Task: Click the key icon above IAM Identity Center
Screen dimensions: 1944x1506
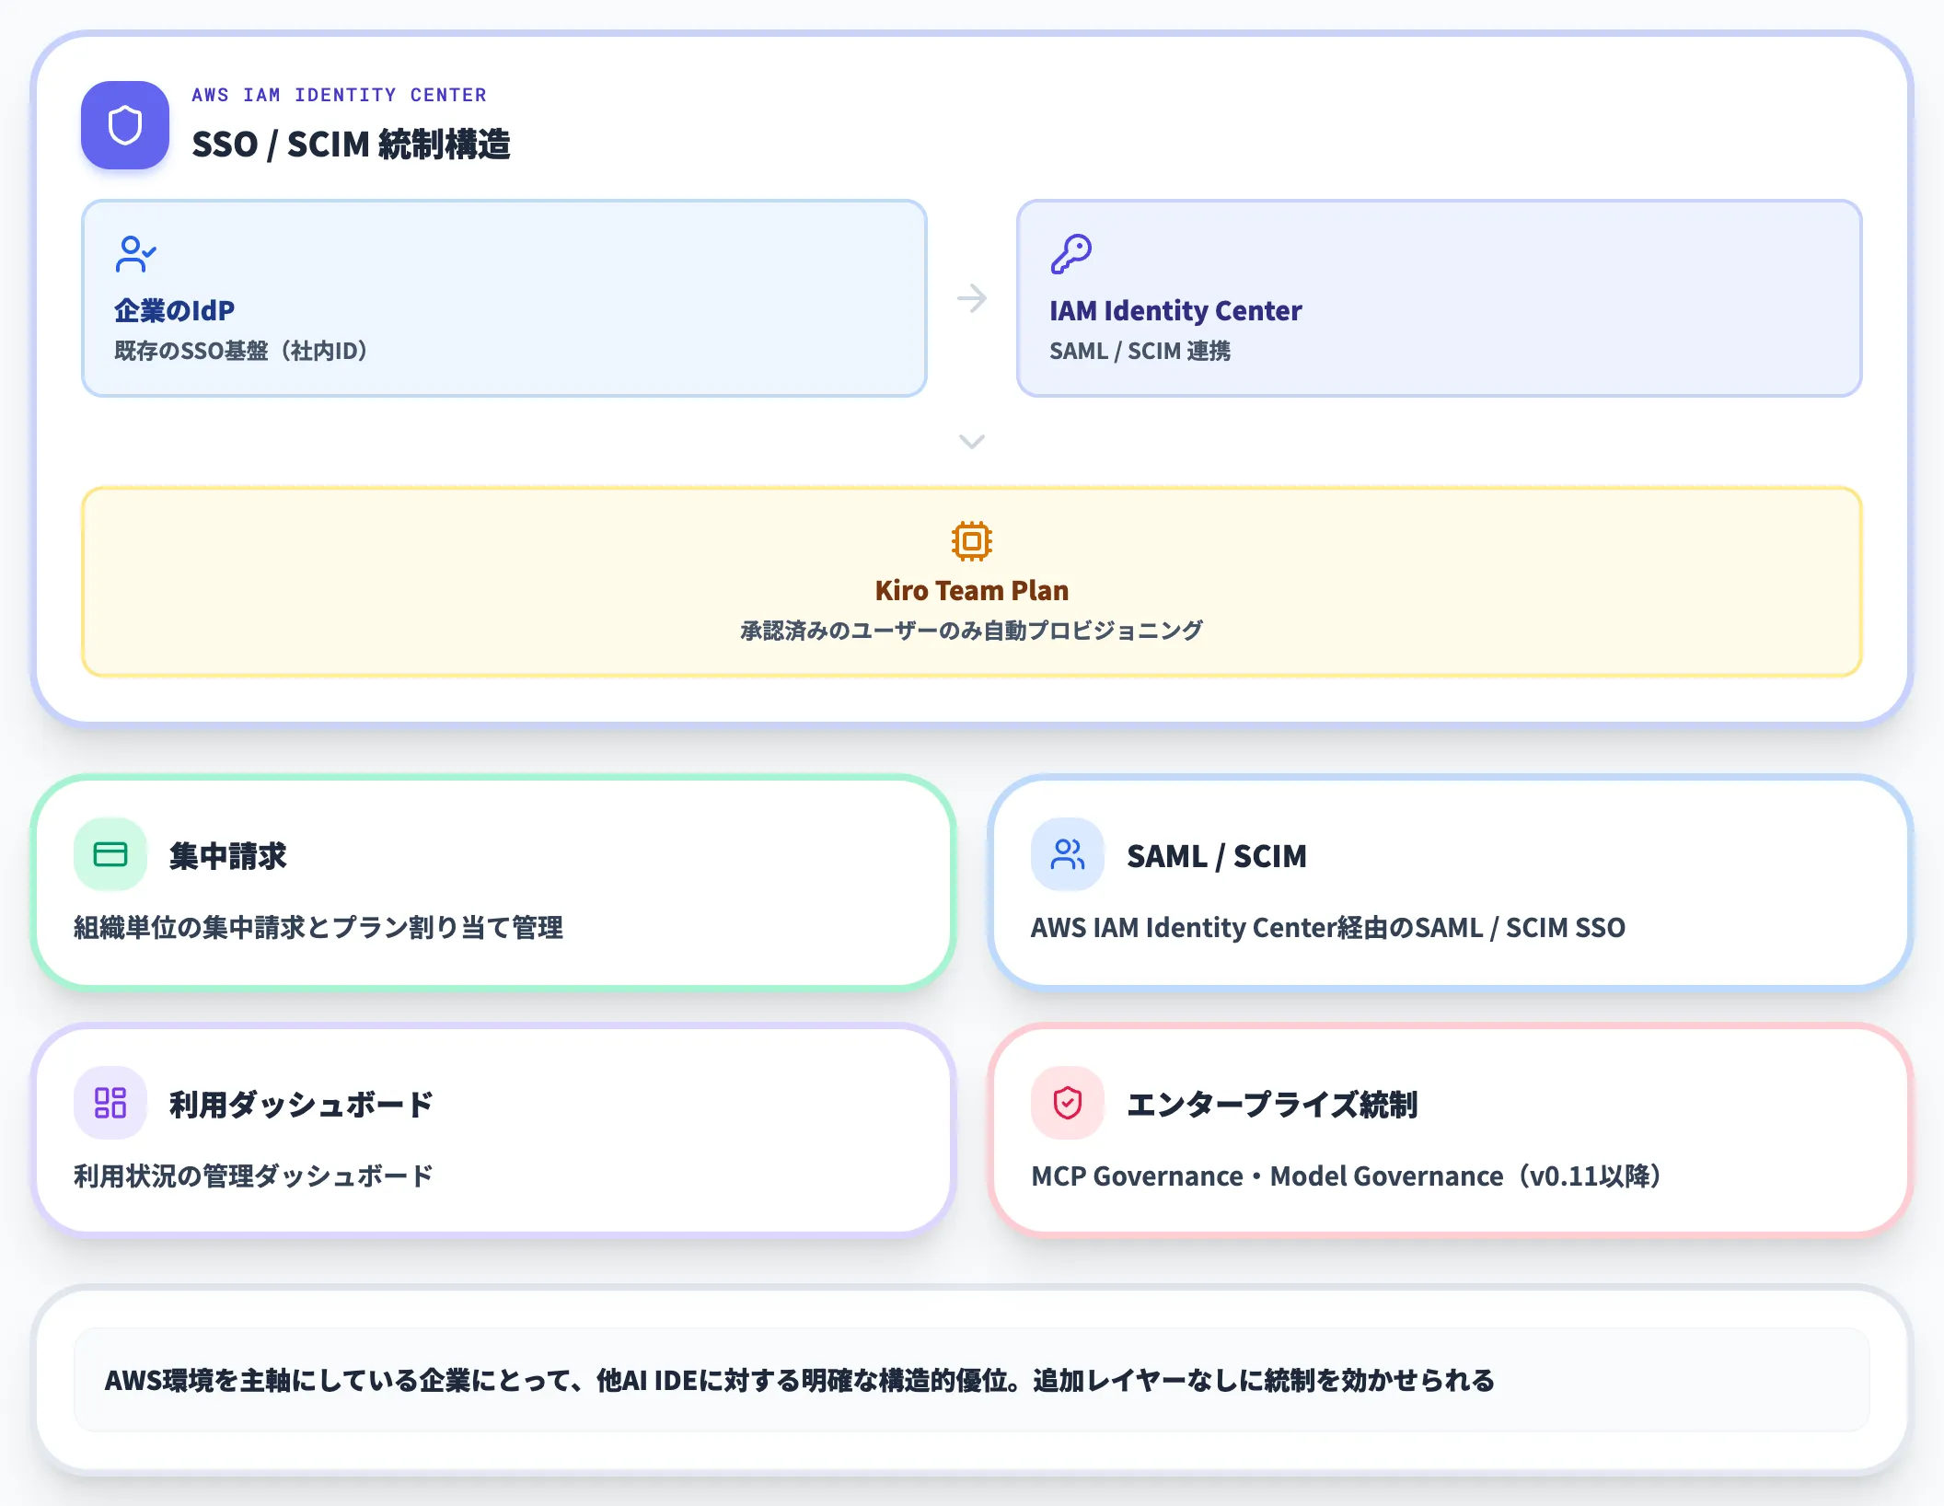Action: [x=1070, y=254]
